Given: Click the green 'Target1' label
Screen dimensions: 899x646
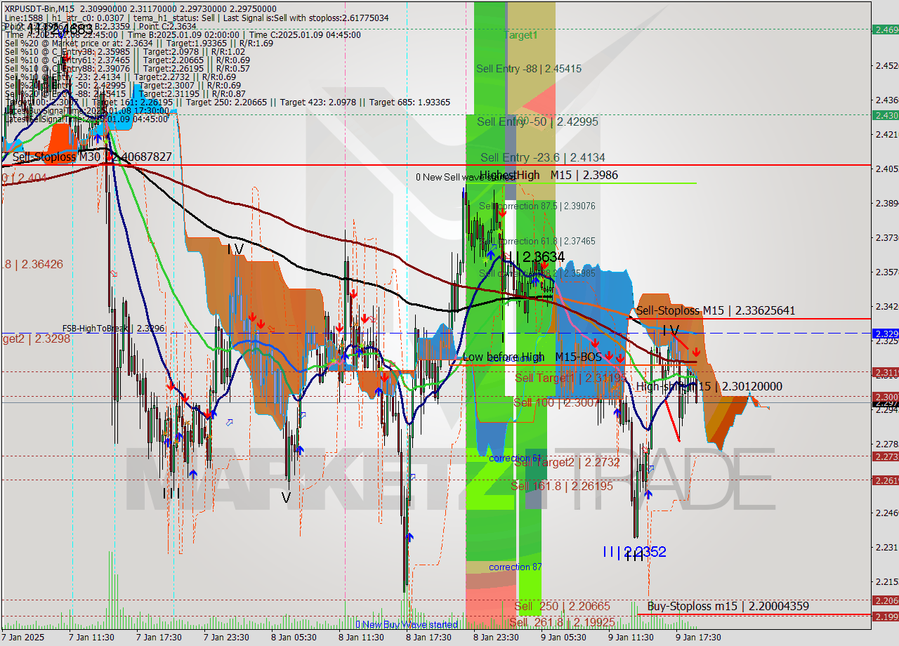Looking at the screenshot, I should pyautogui.click(x=520, y=34).
